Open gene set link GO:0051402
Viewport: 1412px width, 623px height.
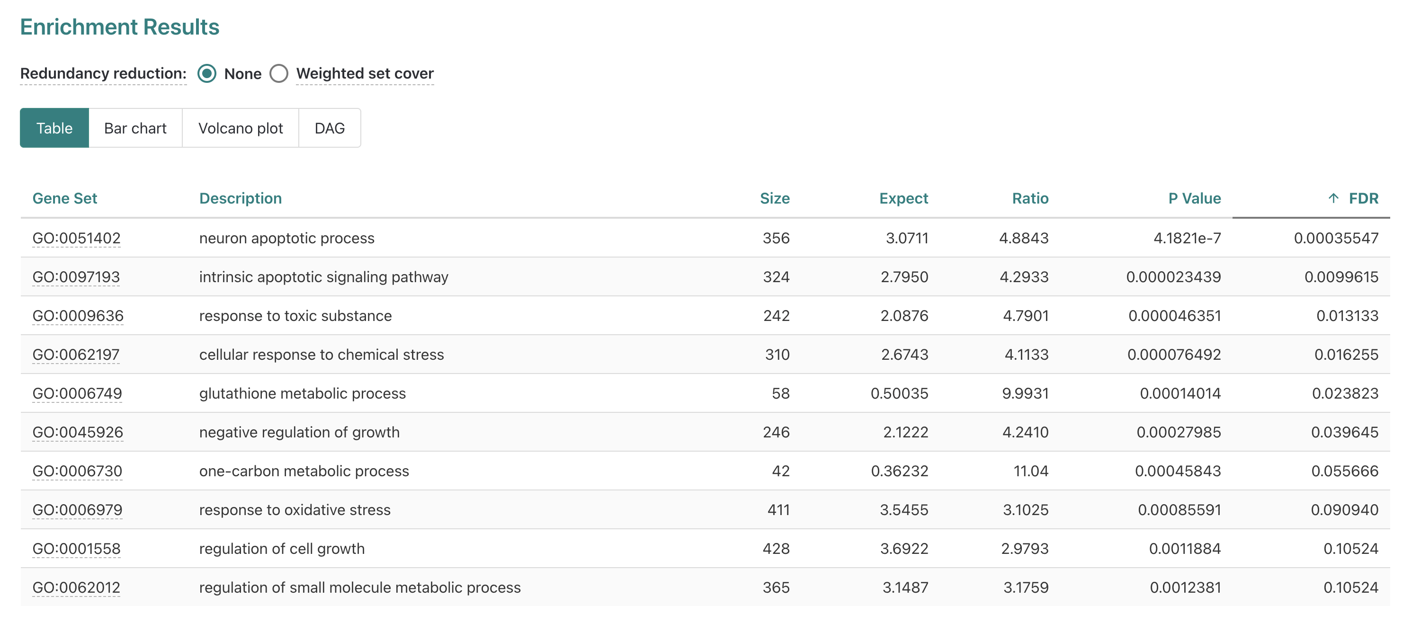point(76,238)
